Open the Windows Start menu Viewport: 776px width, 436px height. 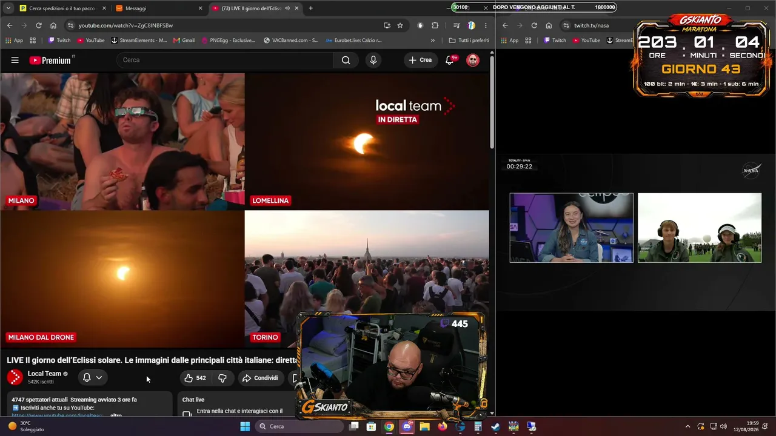(245, 426)
